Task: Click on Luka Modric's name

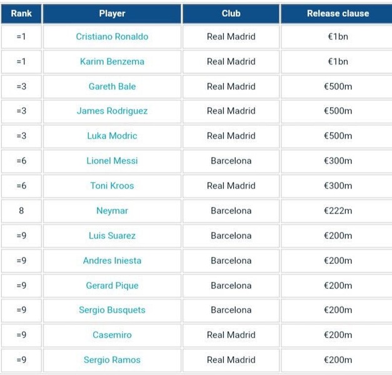Action: coord(112,136)
